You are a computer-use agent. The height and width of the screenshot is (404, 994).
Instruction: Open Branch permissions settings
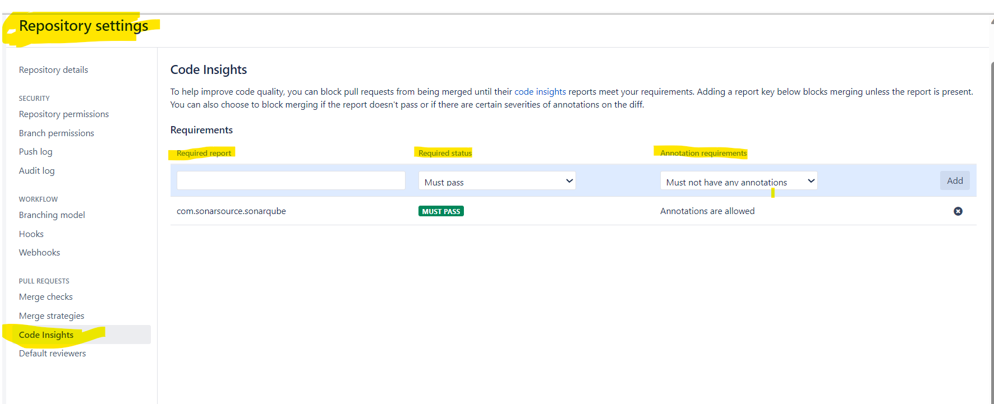(x=57, y=133)
